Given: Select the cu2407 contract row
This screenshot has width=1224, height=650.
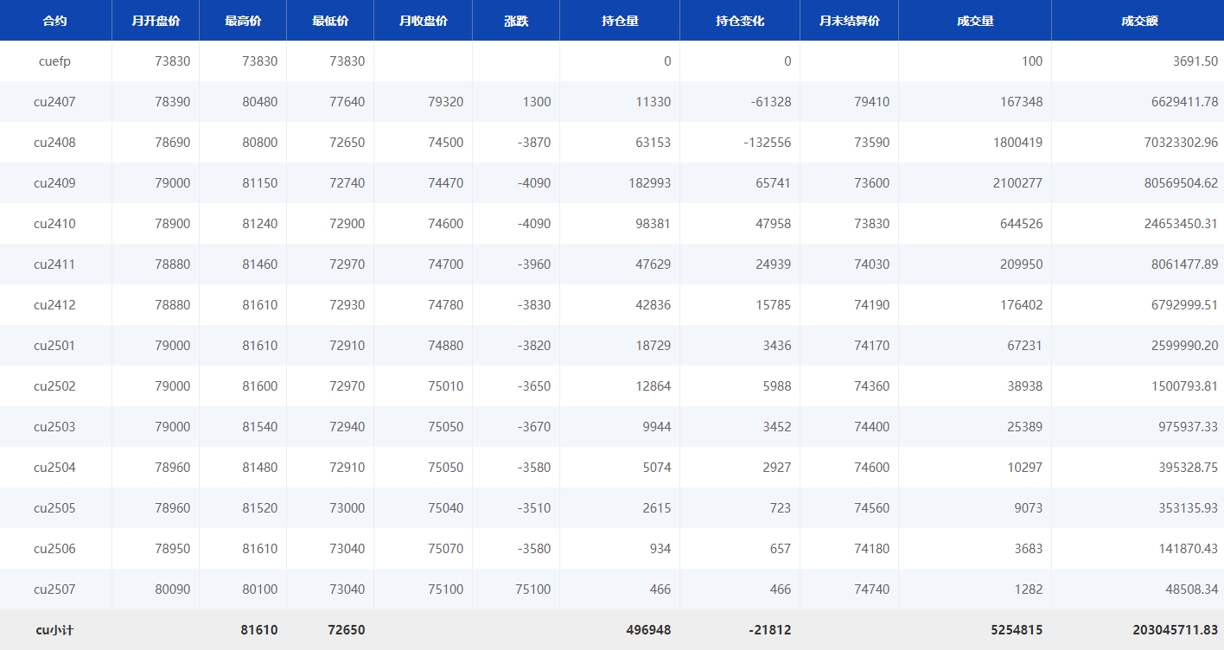Looking at the screenshot, I should click(54, 101).
